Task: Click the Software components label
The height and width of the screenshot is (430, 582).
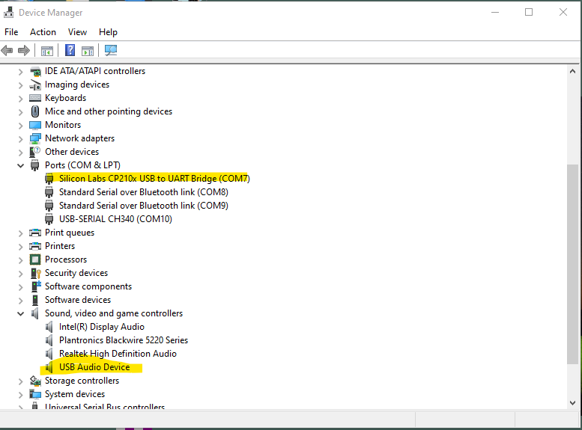Action: [88, 286]
